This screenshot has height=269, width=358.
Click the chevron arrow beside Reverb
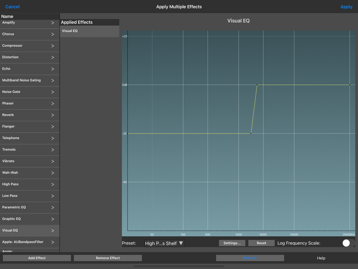[x=53, y=115]
